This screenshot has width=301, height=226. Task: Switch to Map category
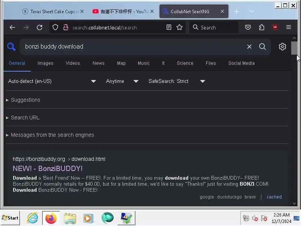point(121,63)
